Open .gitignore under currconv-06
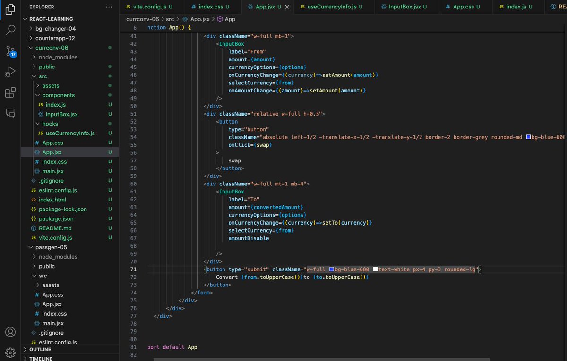The height and width of the screenshot is (361, 567). tap(69, 181)
